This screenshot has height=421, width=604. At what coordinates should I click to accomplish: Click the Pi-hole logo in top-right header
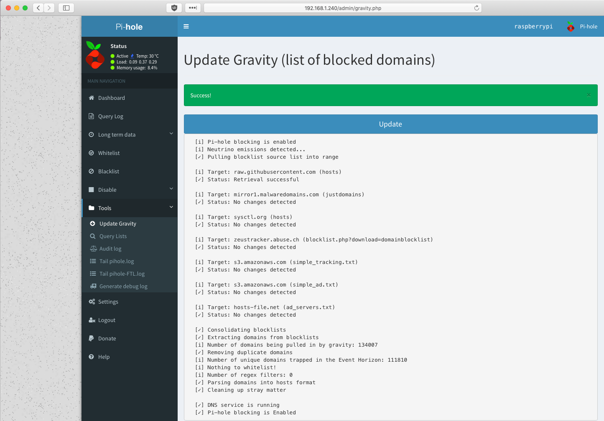[x=571, y=27]
